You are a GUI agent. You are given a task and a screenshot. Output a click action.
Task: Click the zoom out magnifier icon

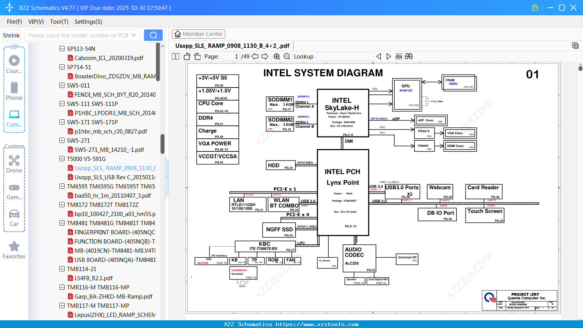click(287, 57)
